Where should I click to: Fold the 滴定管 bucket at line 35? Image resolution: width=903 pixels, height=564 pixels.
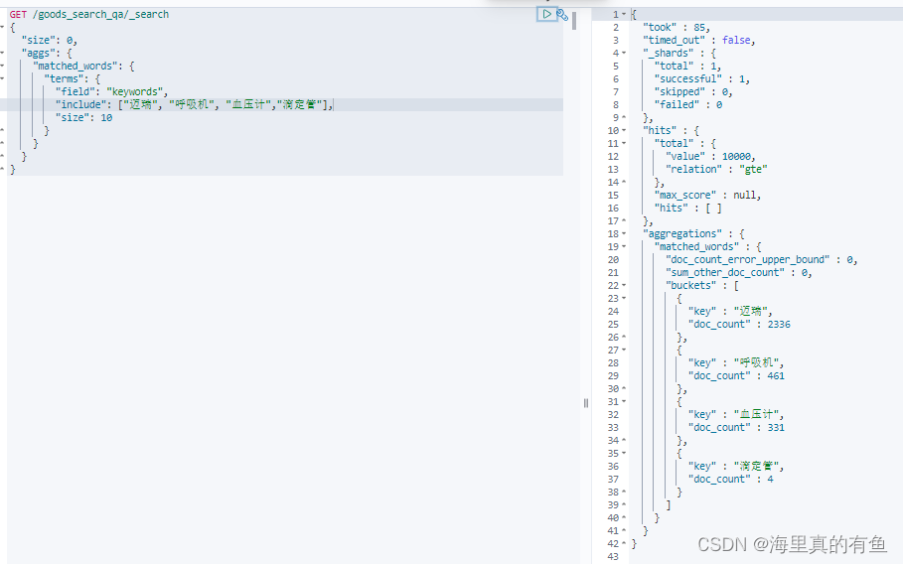[624, 454]
